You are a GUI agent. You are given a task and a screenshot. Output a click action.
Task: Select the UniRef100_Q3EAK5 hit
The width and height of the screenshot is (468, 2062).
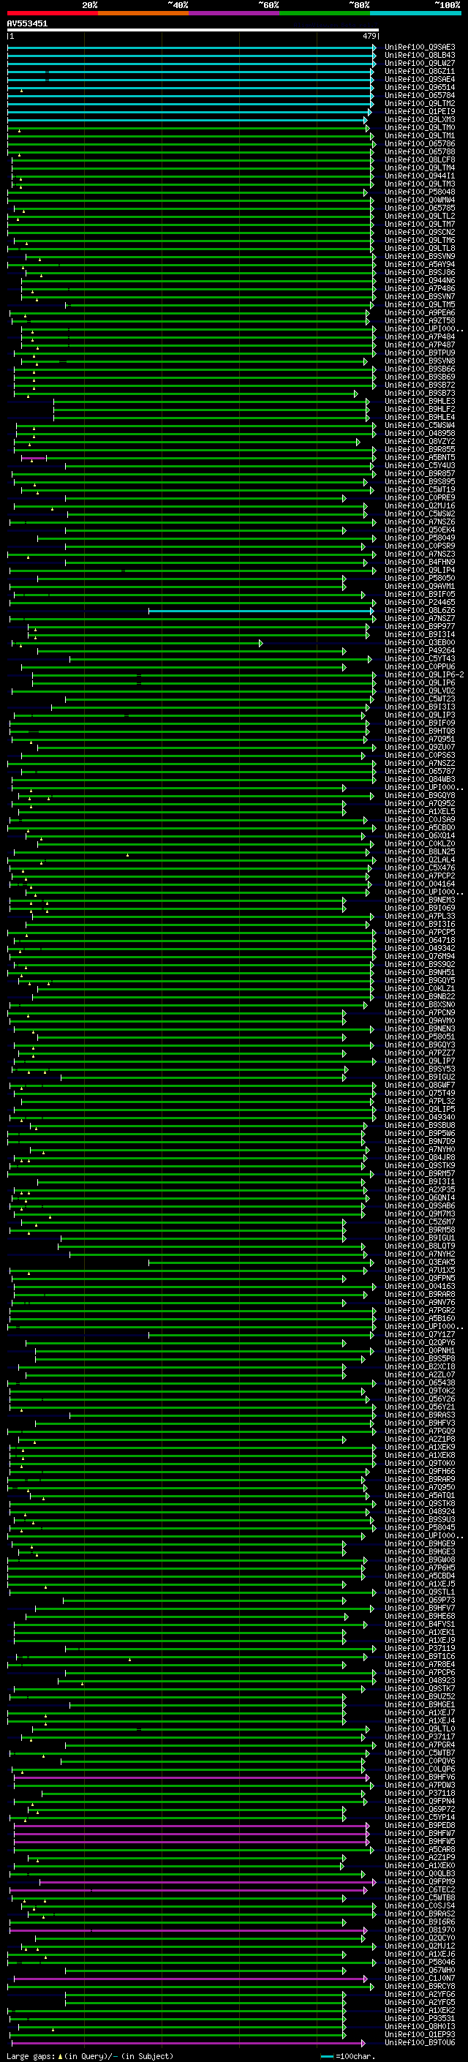[420, 1263]
